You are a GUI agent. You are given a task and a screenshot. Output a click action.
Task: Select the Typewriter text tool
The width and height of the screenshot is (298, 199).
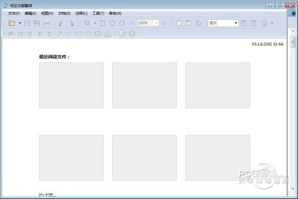pyautogui.click(x=20, y=34)
